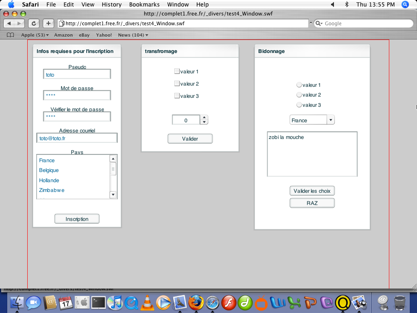The image size is (417, 313).
Task: Launch Flash from the Dock
Action: 229,303
